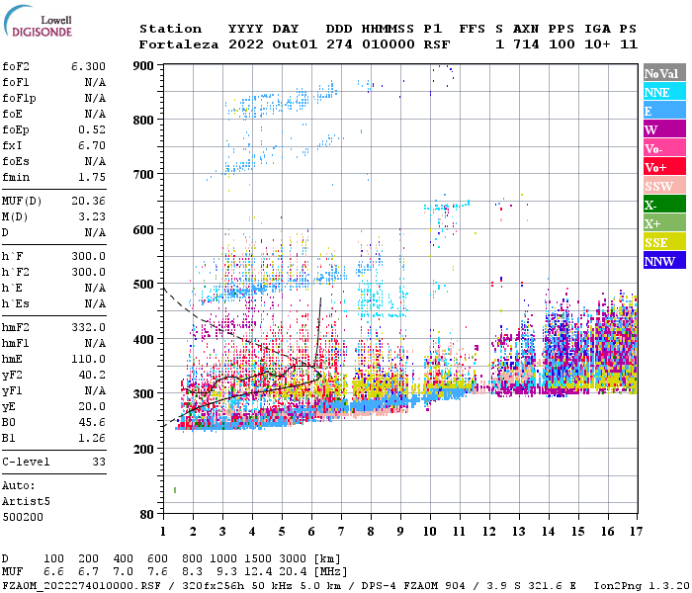Click the Ion2Png 1.3.20 version text

(642, 585)
